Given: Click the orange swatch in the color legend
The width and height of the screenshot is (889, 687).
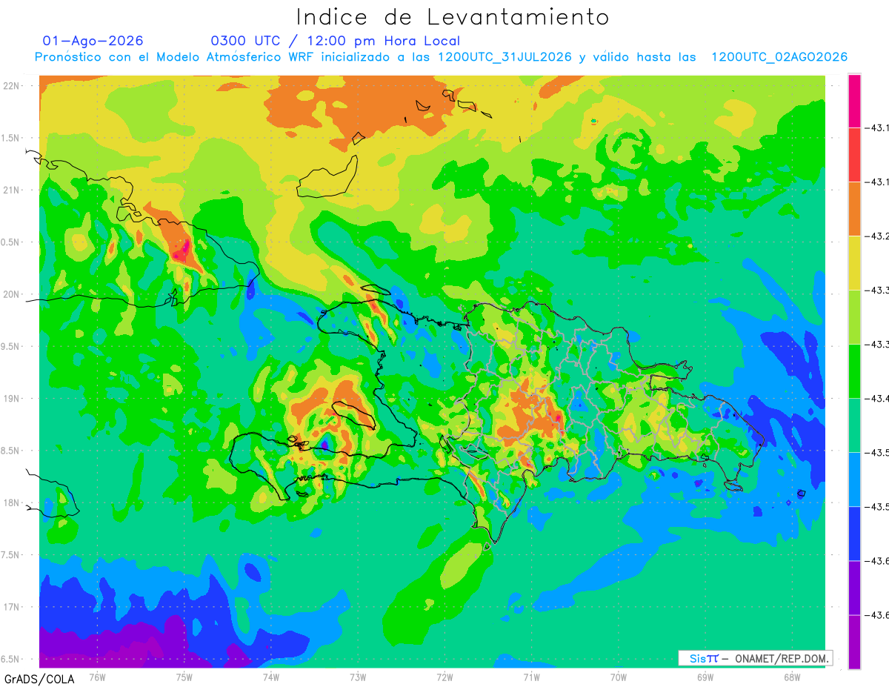Looking at the screenshot, I should coord(854,209).
